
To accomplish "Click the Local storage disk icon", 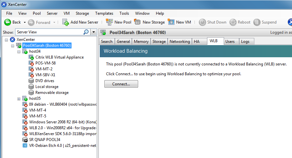I will (x=31, y=87).
